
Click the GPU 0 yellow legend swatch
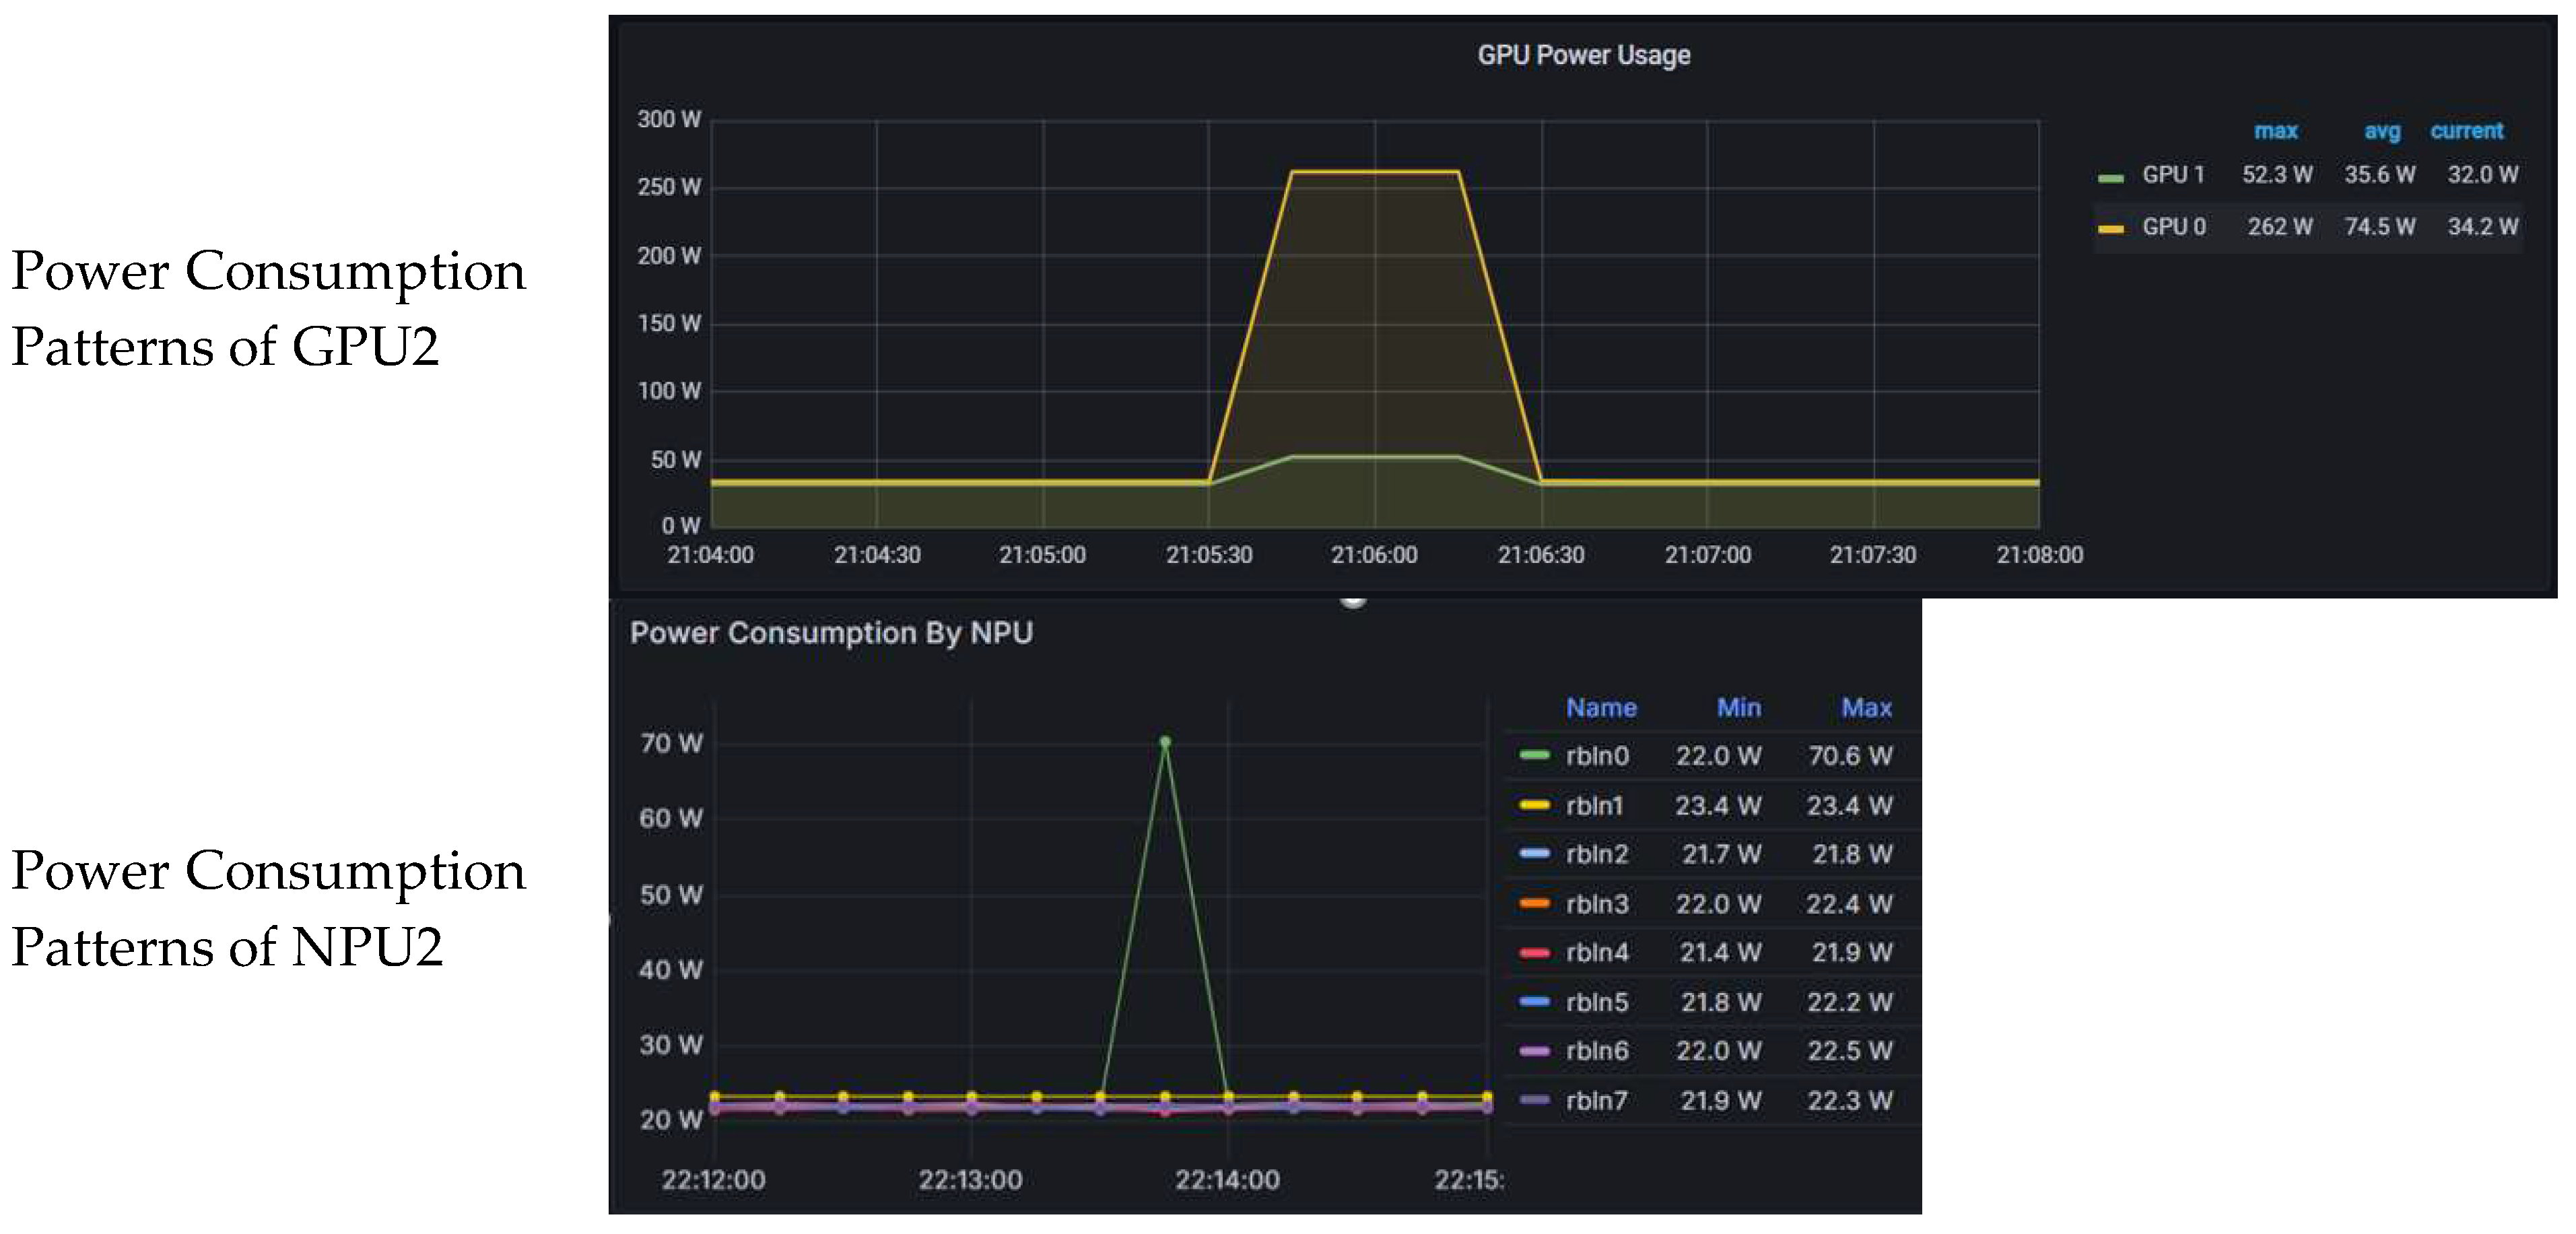(x=2110, y=229)
